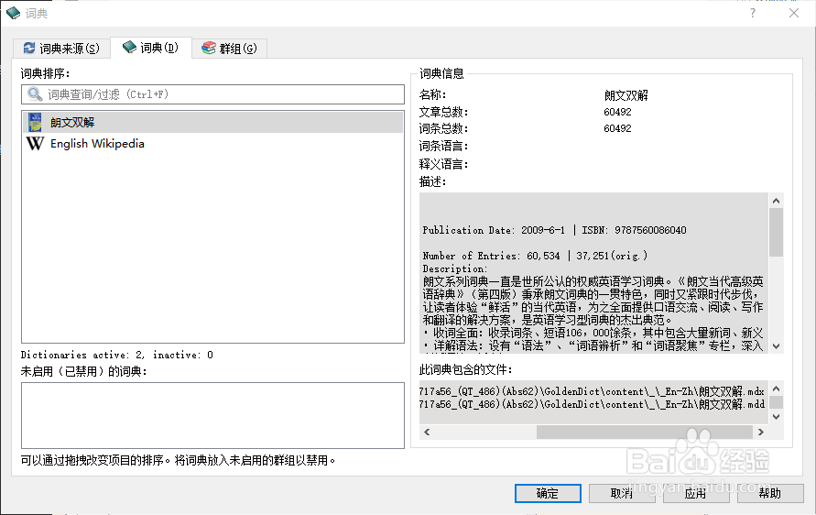Click the 取消 button
This screenshot has height=515, width=816.
point(621,493)
